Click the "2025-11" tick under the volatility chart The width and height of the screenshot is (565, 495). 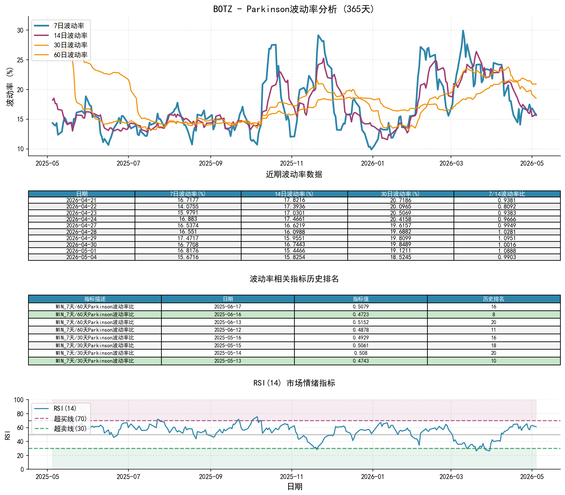tap(291, 163)
